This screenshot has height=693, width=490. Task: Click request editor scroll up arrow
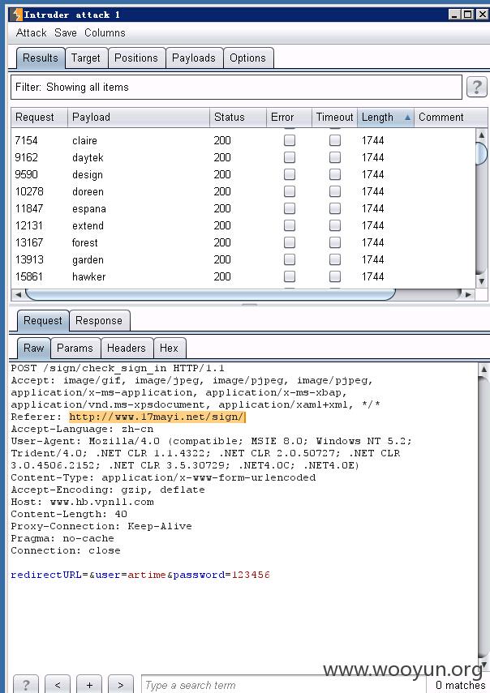click(x=484, y=369)
